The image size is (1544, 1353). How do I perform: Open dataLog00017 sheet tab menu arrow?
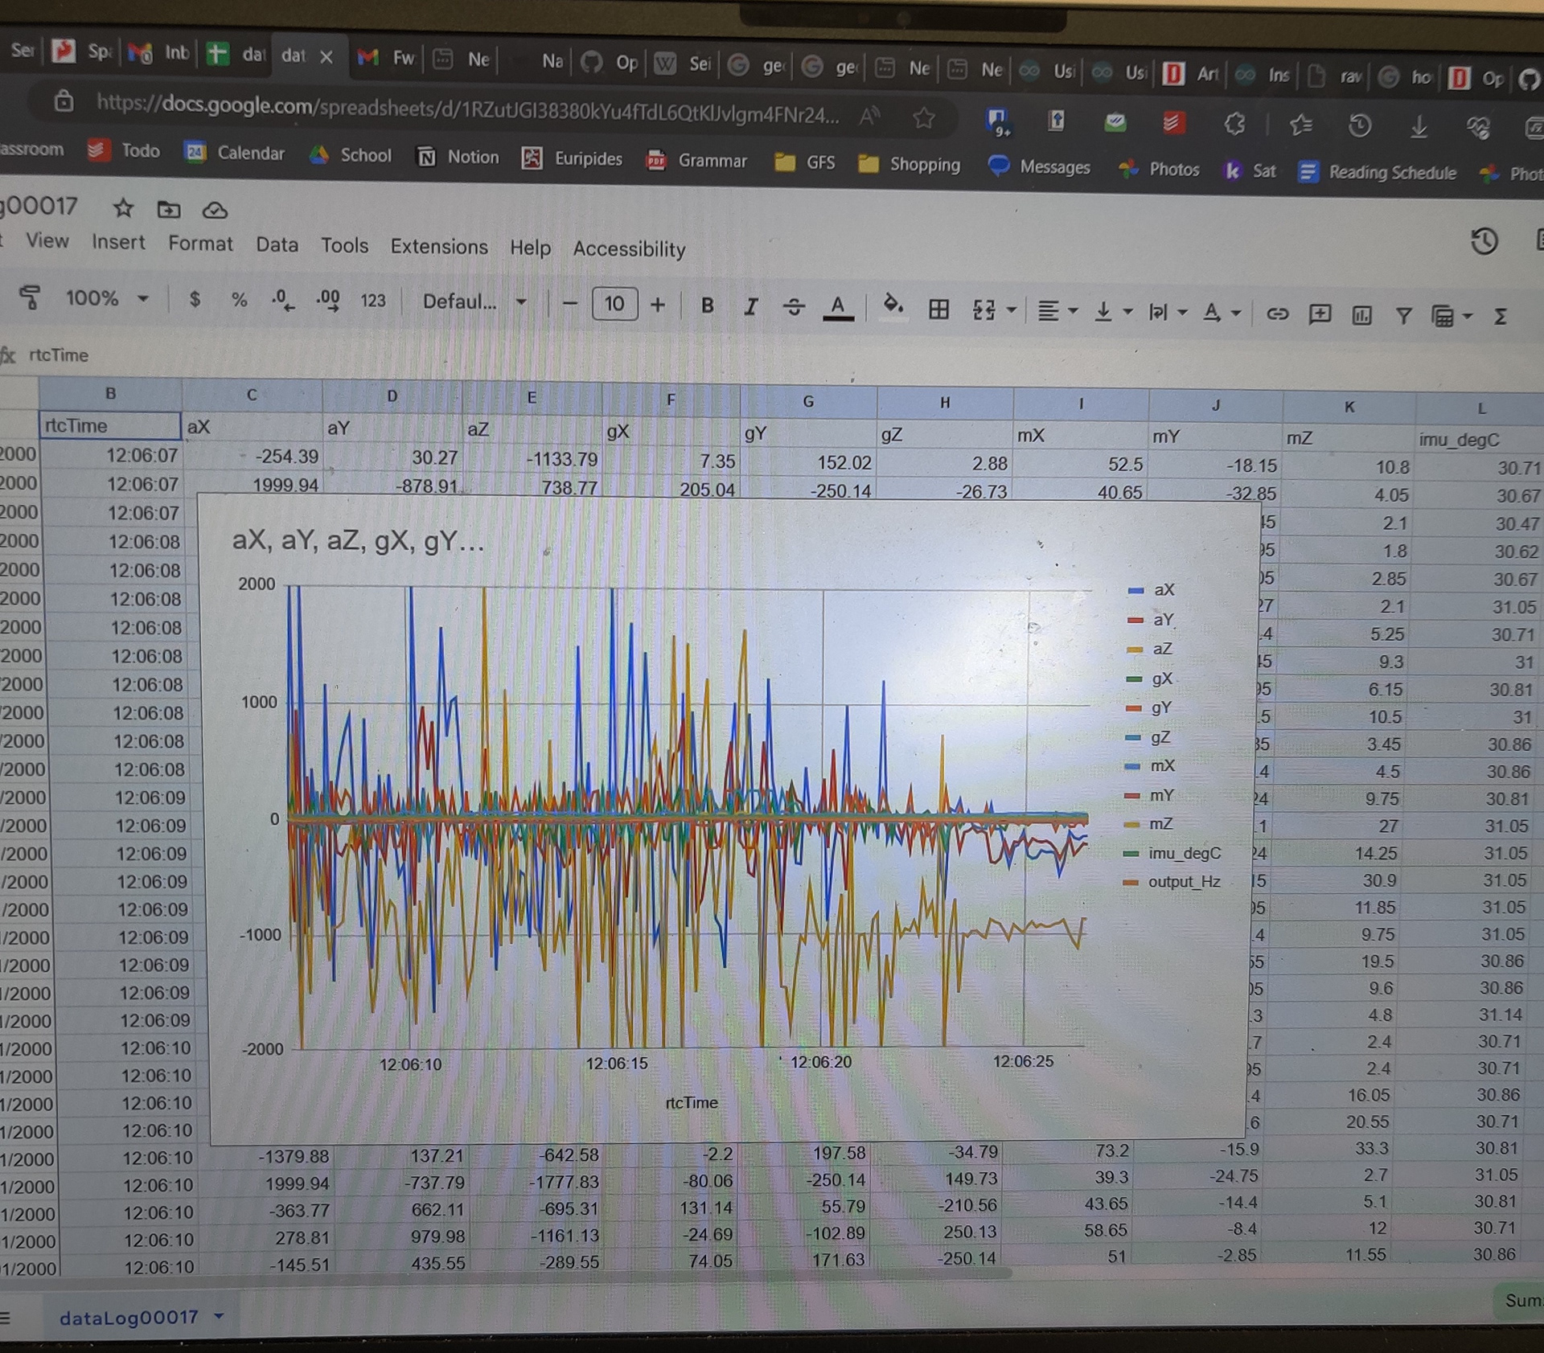(219, 1316)
